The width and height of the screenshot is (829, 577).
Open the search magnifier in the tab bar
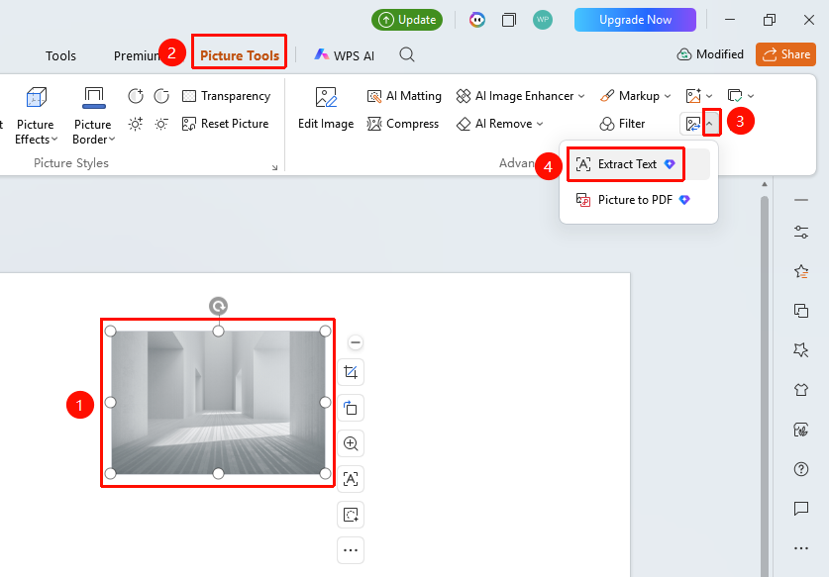coord(406,54)
